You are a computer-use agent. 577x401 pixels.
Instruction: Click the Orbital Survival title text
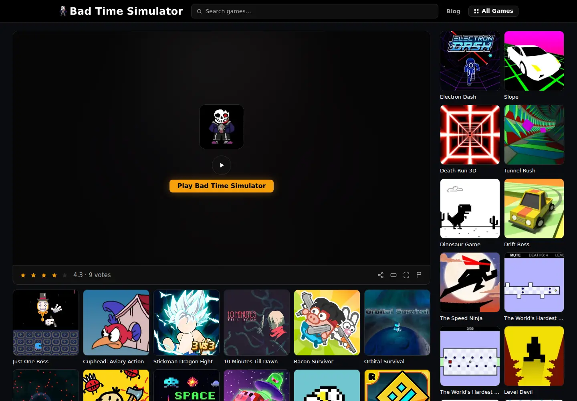384,362
